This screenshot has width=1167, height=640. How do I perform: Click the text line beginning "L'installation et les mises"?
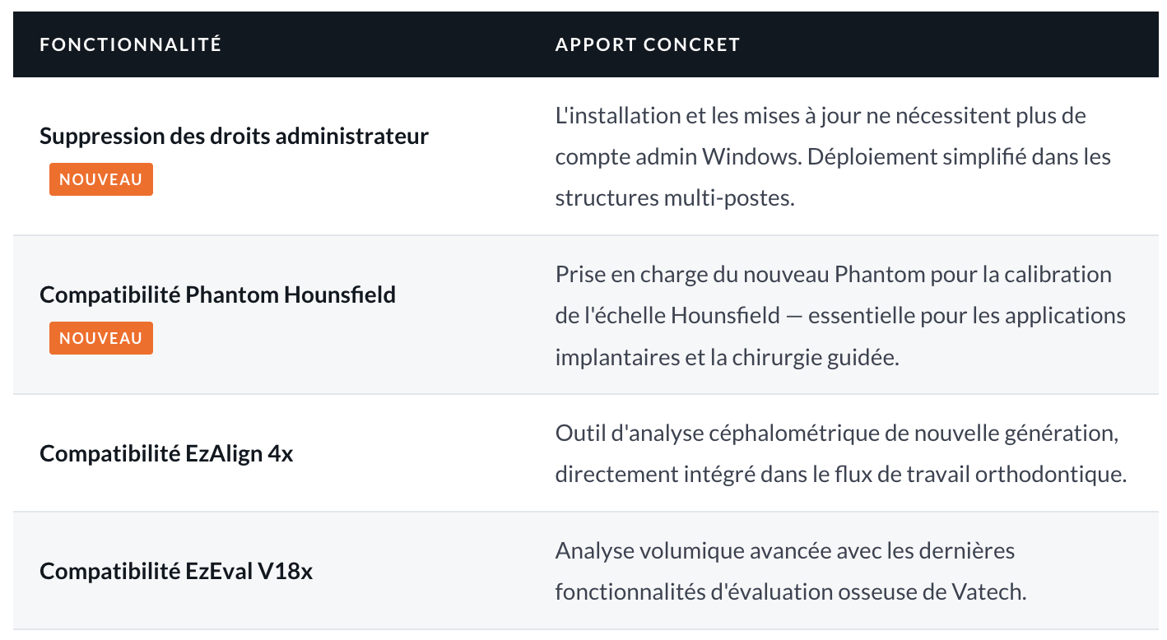(x=821, y=115)
